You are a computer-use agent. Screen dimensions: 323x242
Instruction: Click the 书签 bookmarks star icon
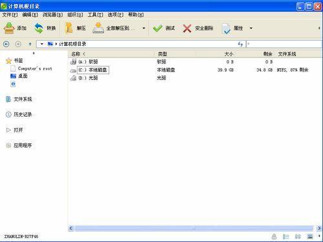click(x=8, y=61)
